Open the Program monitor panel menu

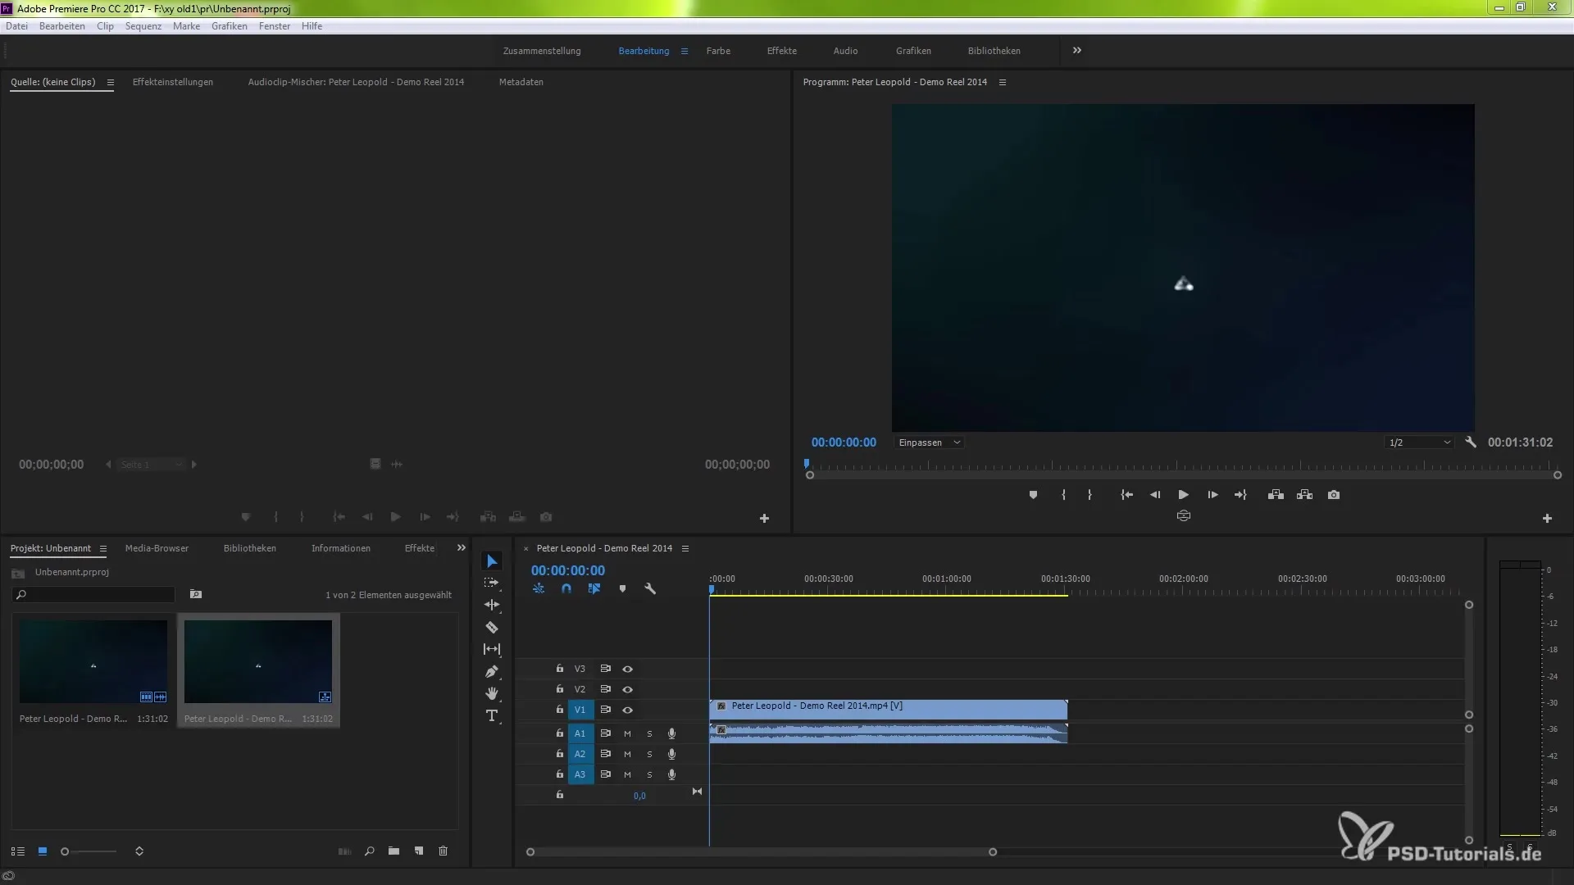pos(1002,83)
